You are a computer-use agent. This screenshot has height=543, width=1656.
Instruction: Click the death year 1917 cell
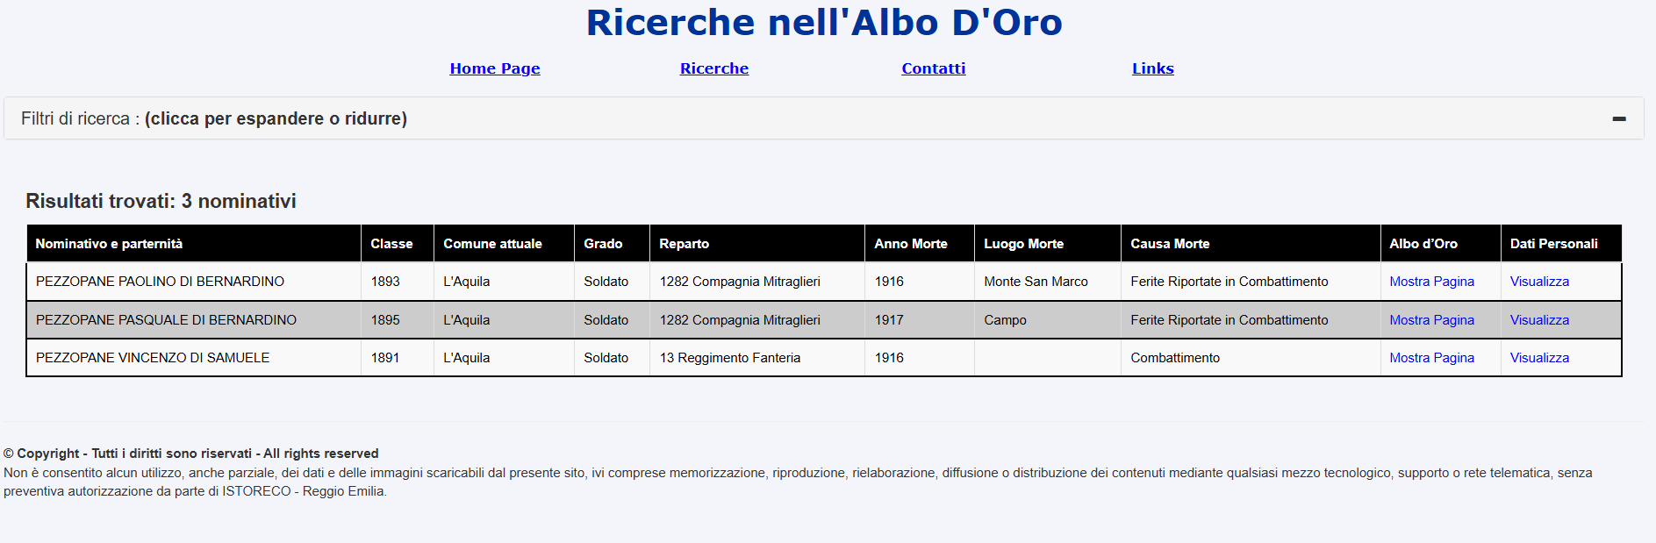(920, 320)
